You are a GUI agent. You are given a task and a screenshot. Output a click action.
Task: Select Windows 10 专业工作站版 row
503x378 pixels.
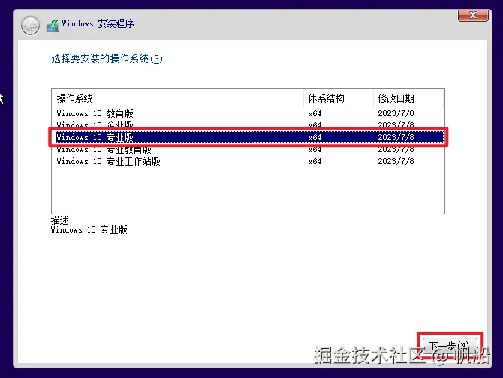(x=248, y=161)
